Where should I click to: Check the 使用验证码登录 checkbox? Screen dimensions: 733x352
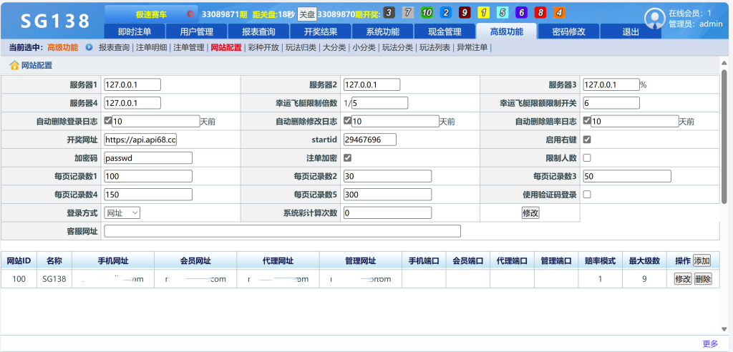(588, 194)
